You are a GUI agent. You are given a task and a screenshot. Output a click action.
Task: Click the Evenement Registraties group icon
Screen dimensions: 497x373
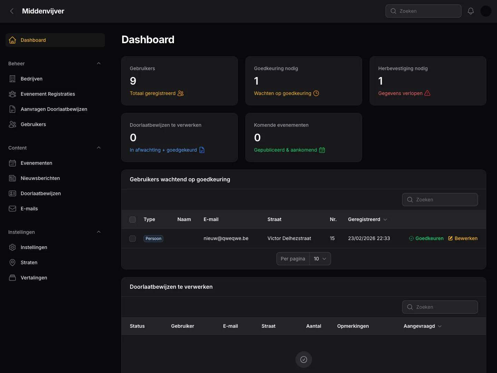[x=12, y=94]
